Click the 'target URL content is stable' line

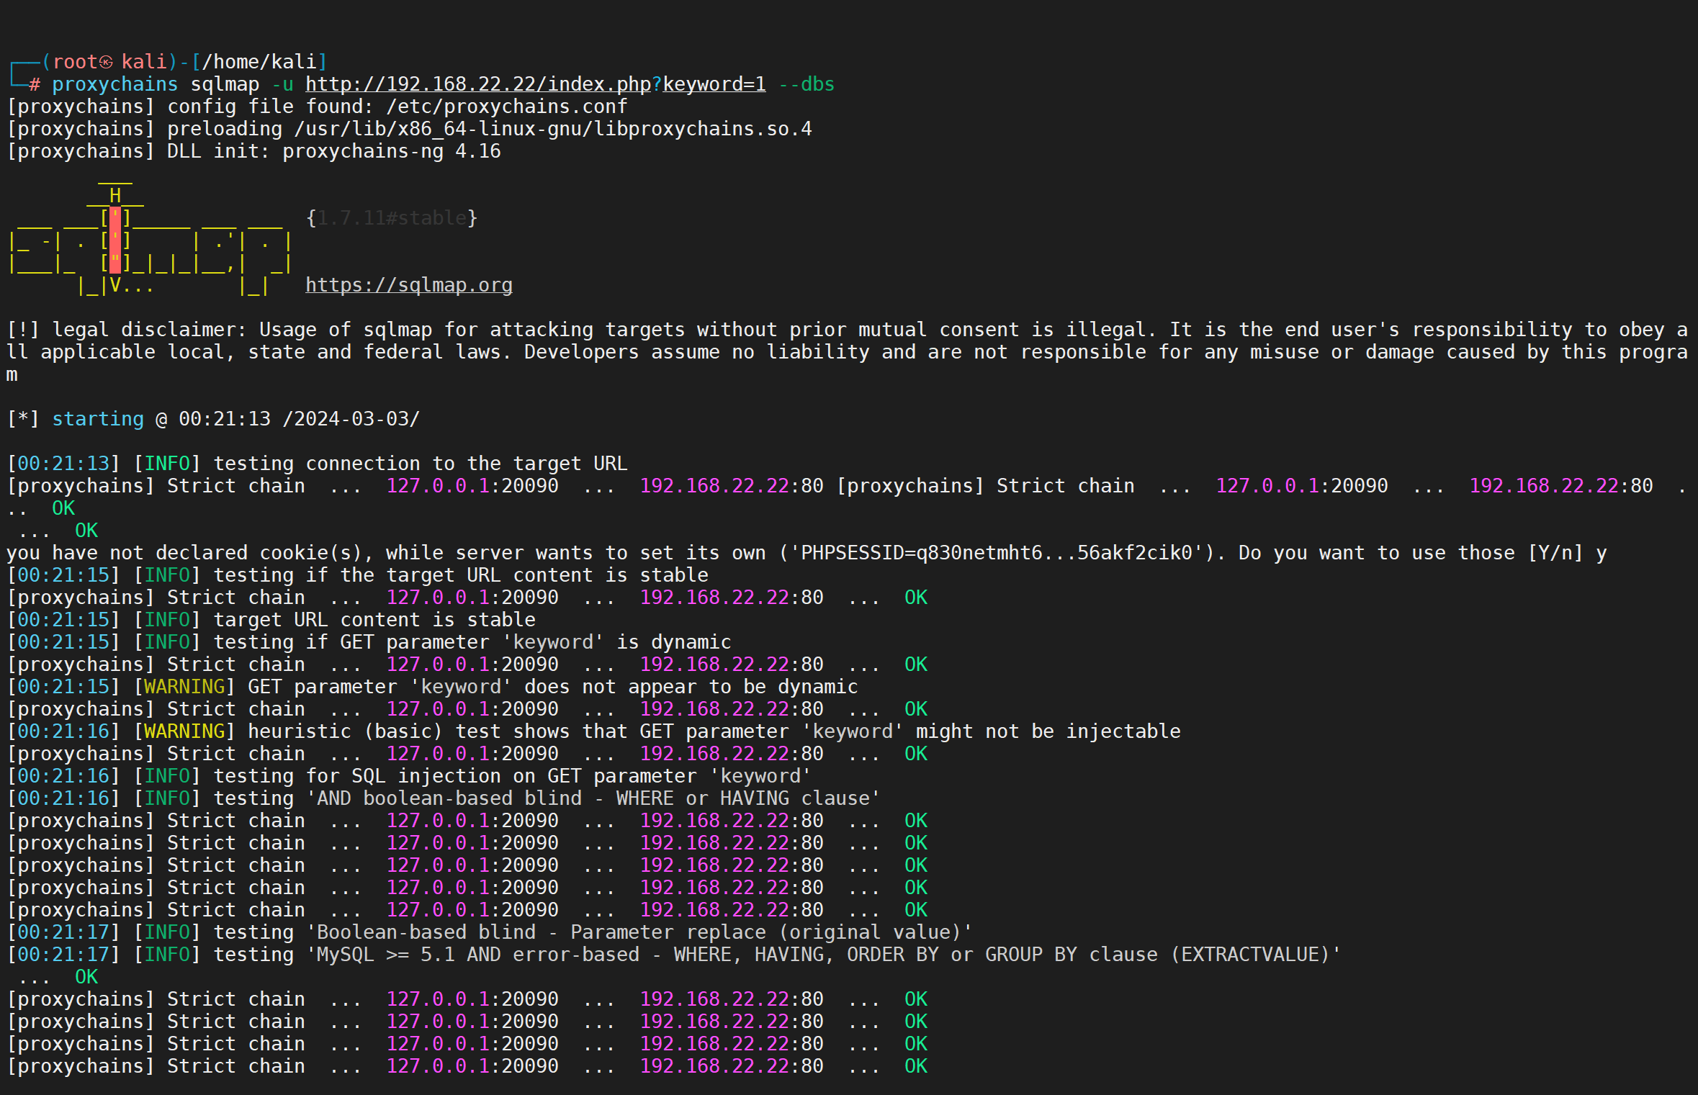tap(374, 620)
